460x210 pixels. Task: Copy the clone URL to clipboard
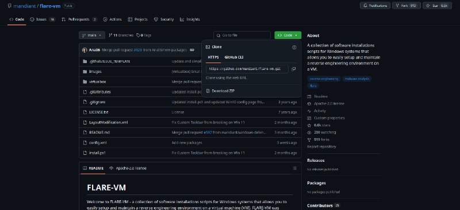(293, 69)
